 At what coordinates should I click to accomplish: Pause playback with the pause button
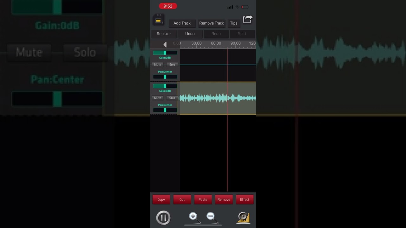(163, 218)
